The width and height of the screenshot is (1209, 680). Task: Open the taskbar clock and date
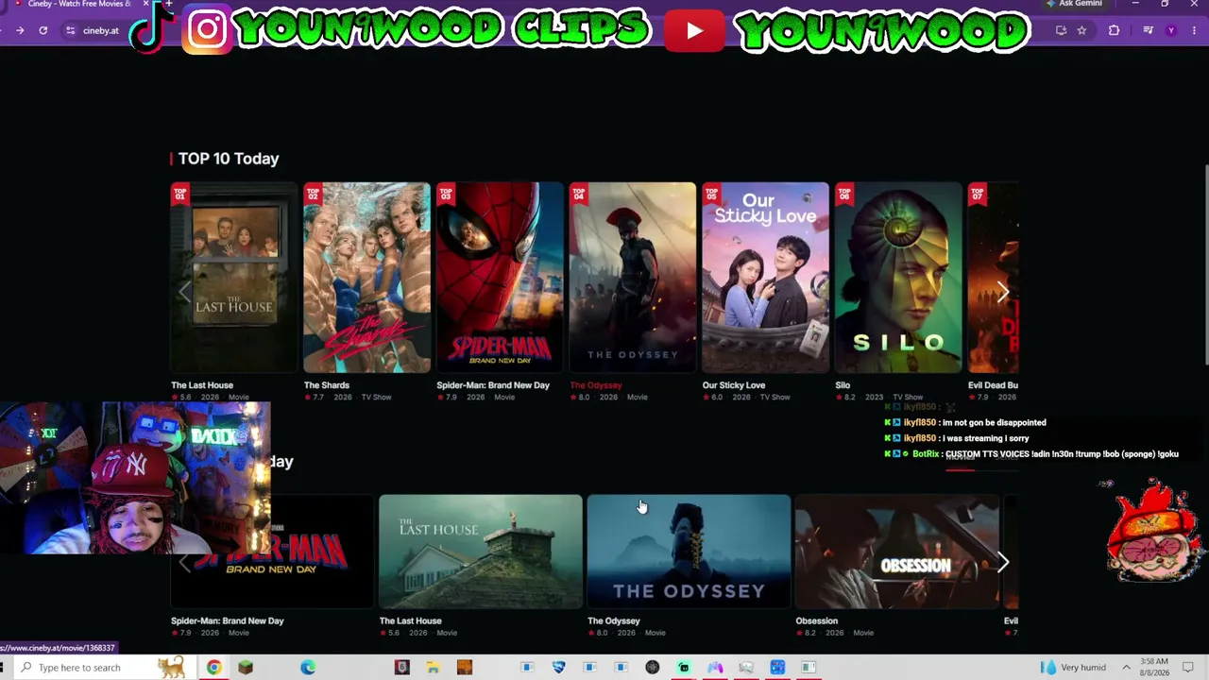pyautogui.click(x=1154, y=668)
